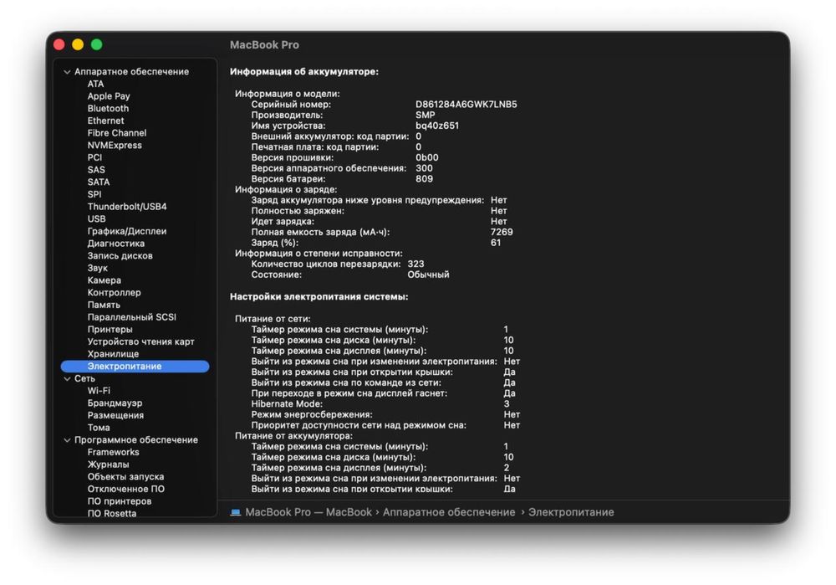Viewport: 836px width, 585px height.
Task: Open Графика/Дисплеи section
Action: click(127, 231)
